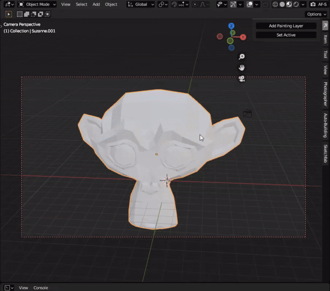Toggle viewport gizmos display
The height and width of the screenshot is (291, 330).
233,4
